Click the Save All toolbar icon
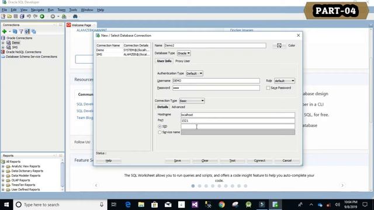The height and width of the screenshot is (210, 374). [x=22, y=16]
